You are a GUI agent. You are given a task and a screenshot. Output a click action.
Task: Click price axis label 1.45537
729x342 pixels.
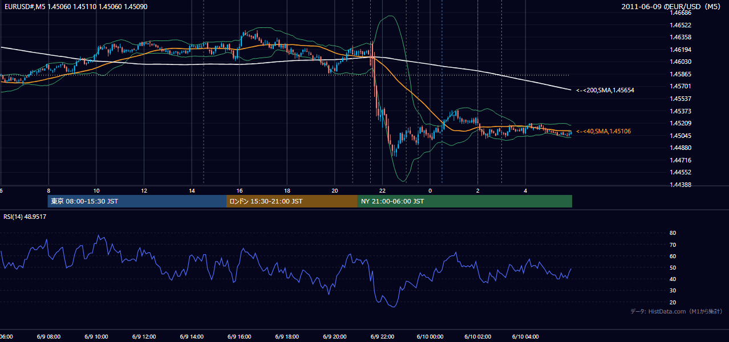pos(680,99)
